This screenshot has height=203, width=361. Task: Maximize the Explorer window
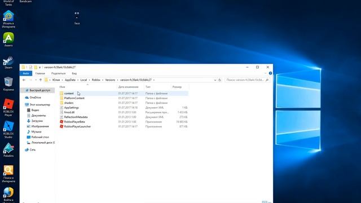[x=257, y=67]
